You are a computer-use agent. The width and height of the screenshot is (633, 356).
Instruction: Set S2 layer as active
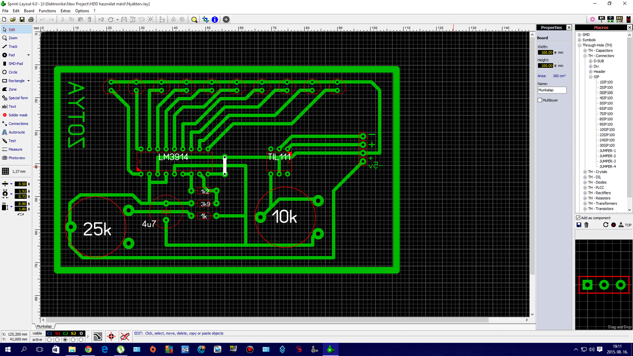click(x=73, y=340)
